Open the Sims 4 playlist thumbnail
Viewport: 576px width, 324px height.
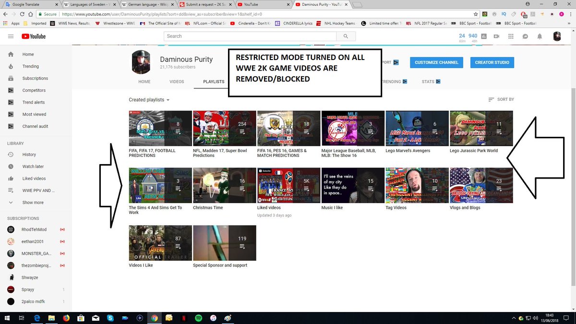click(x=160, y=185)
